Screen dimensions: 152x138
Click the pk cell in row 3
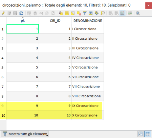coord(23,48)
